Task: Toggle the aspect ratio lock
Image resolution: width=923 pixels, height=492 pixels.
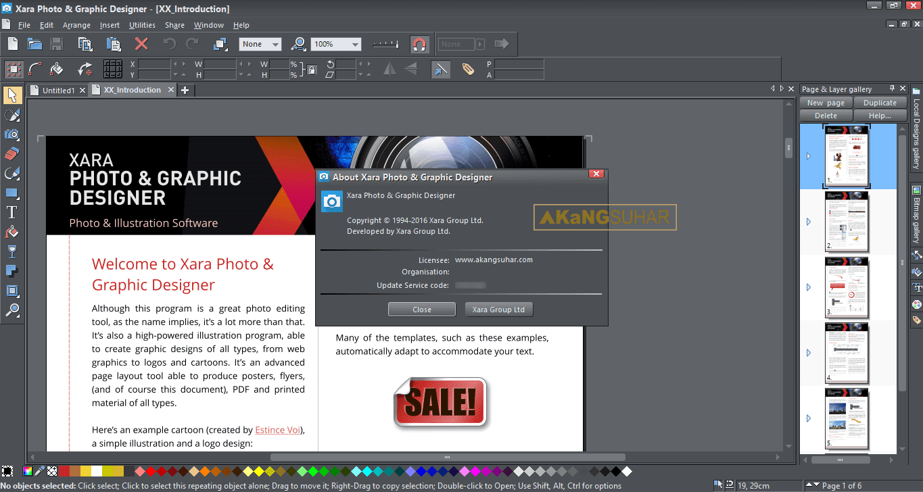Action: pos(312,69)
